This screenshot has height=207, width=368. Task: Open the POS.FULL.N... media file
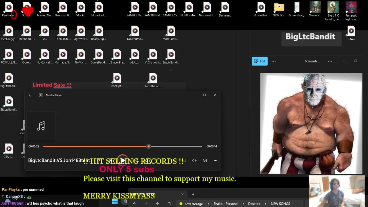[9, 57]
